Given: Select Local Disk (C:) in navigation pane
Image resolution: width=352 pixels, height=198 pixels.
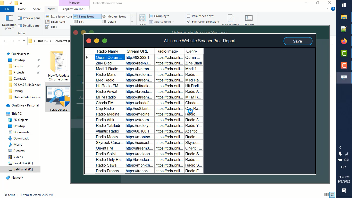Looking at the screenshot, I should pos(23,163).
